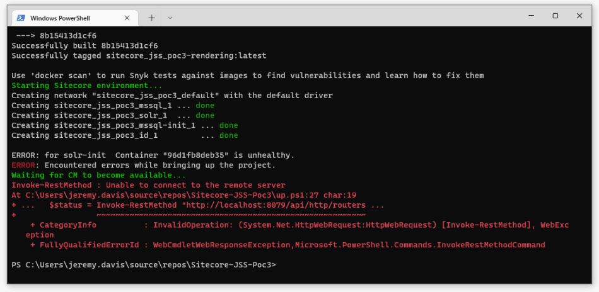The width and height of the screenshot is (599, 292).
Task: Click the PS prompt at Sitecore-JSS-Poc3
Action: click(x=144, y=264)
